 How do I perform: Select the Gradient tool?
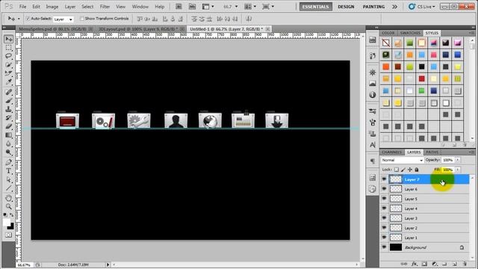point(8,134)
